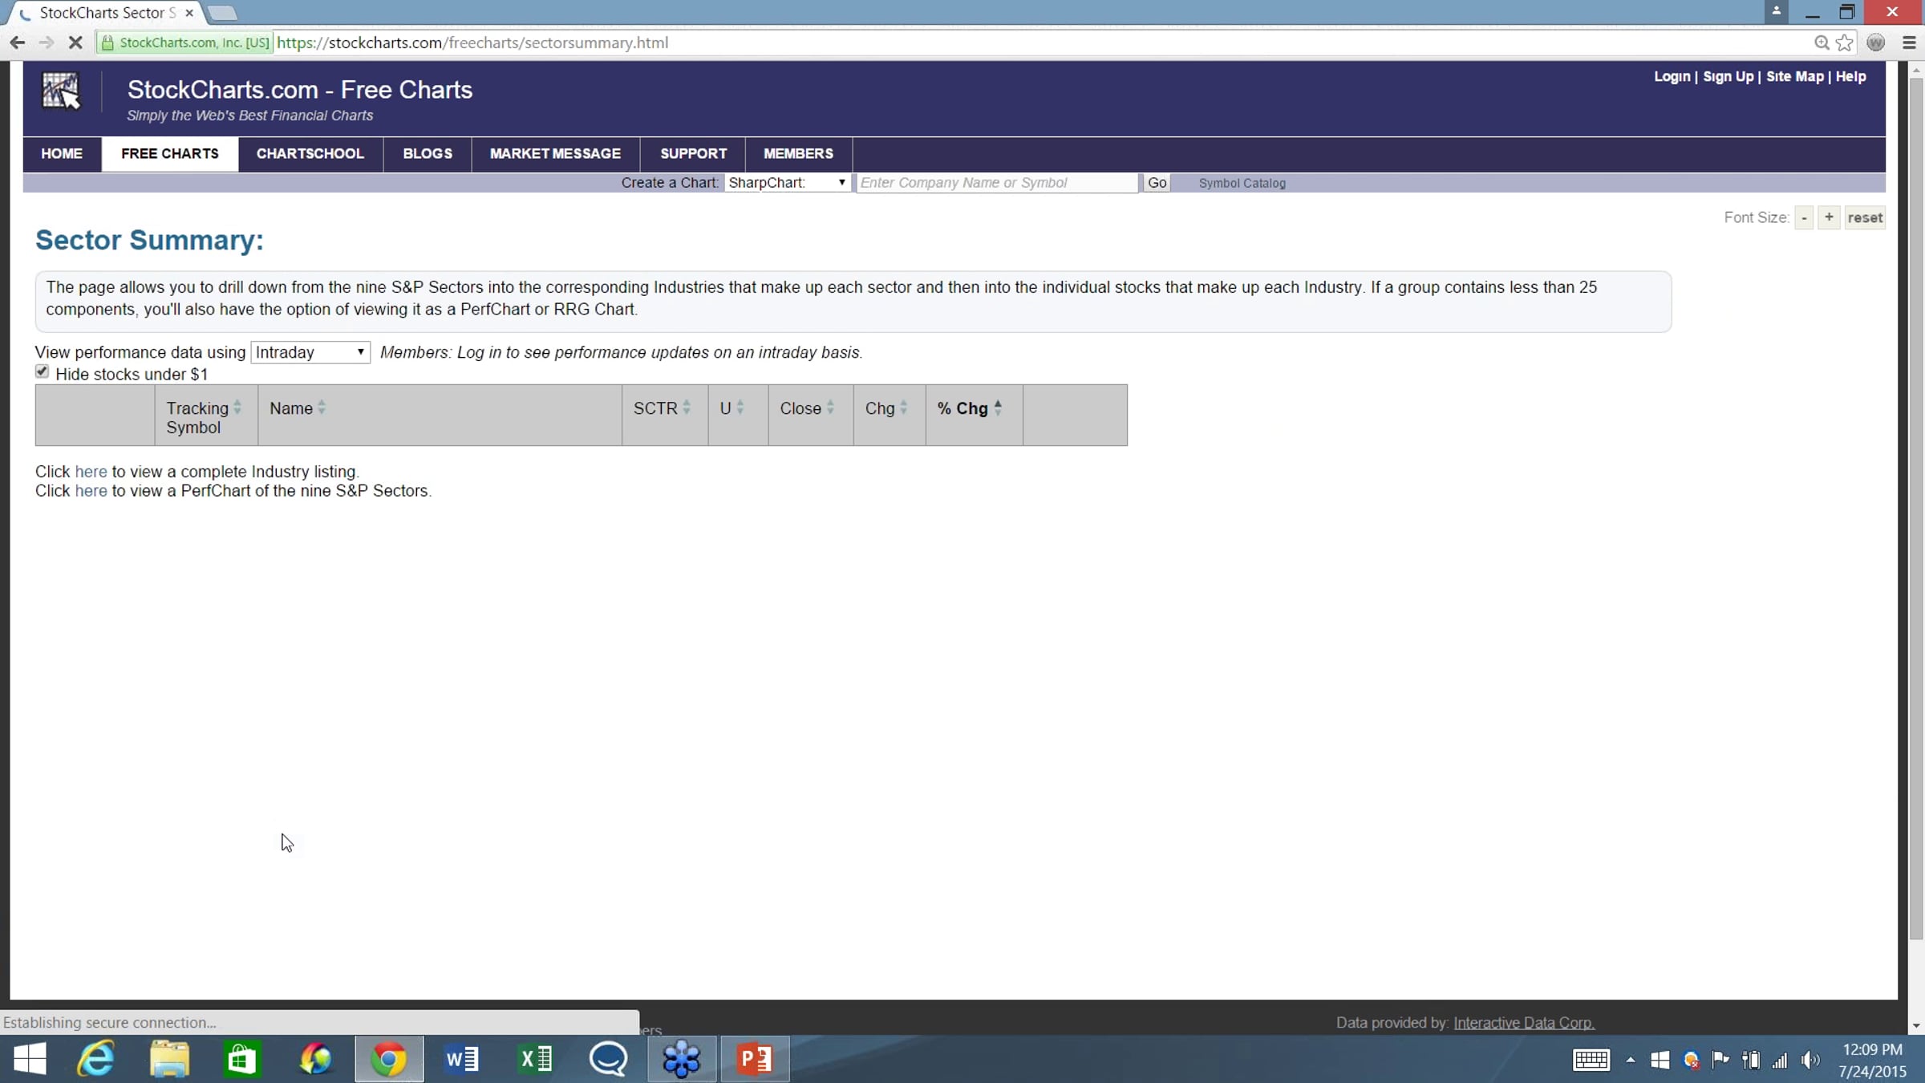Viewport: 1925px width, 1083px height.
Task: Open the Site Map link
Action: tap(1794, 77)
